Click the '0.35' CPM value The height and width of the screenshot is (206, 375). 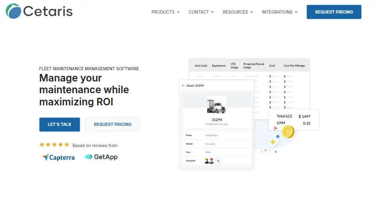click(x=307, y=123)
